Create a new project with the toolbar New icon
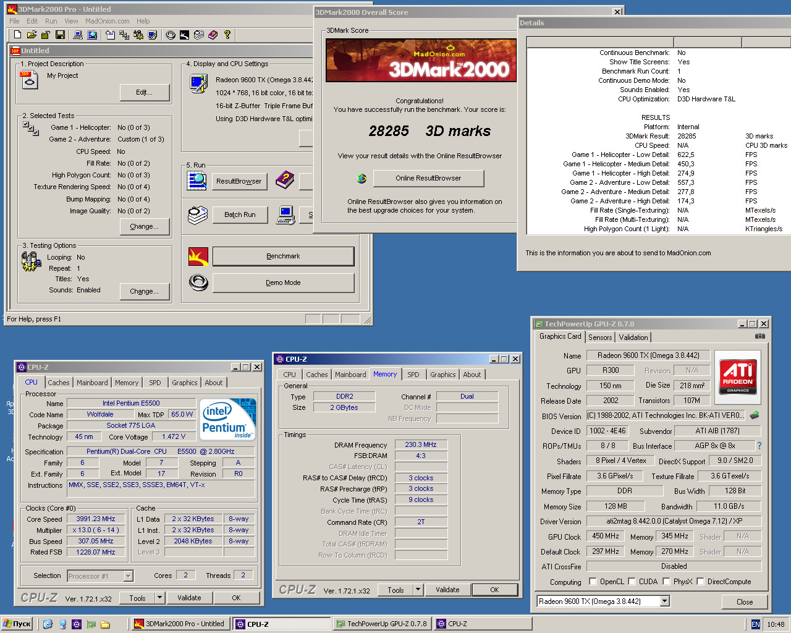Image resolution: width=791 pixels, height=633 pixels. coord(17,35)
